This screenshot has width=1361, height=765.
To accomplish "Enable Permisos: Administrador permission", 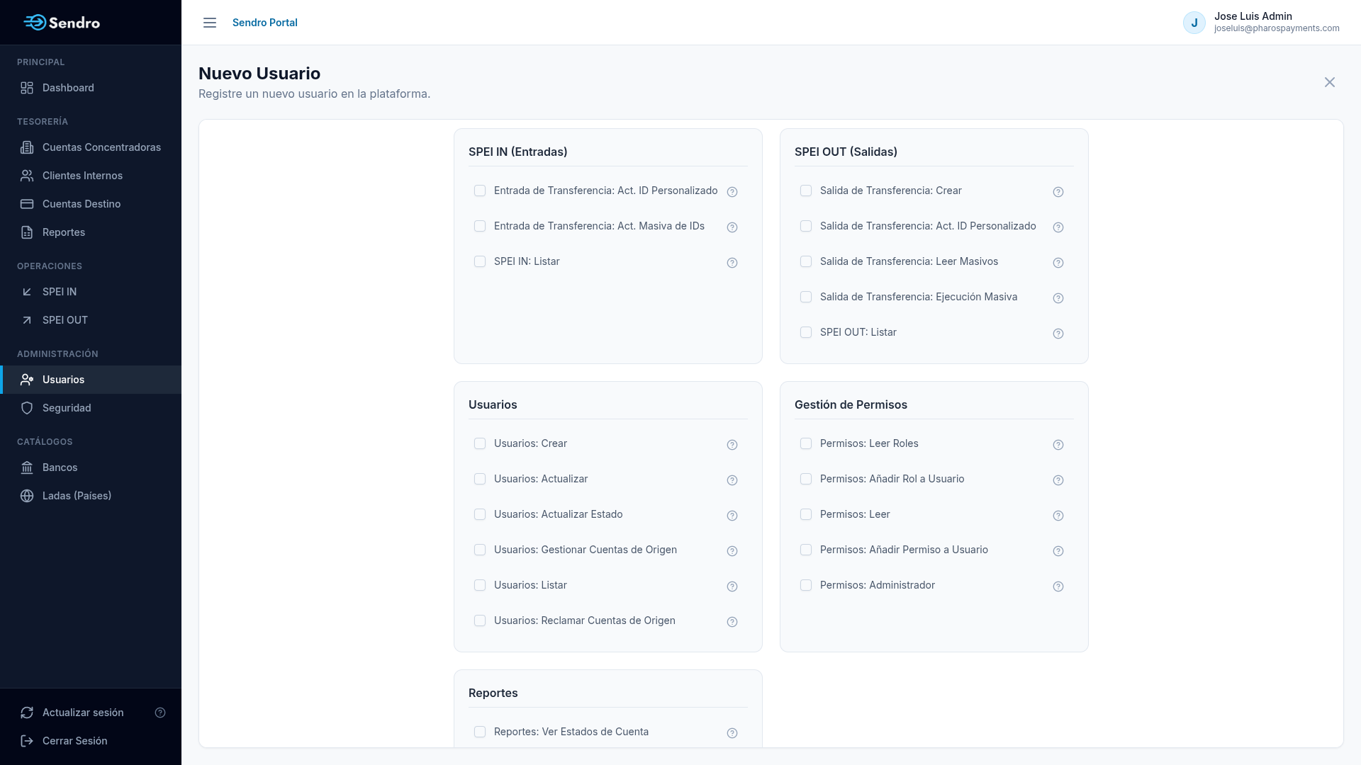I will pyautogui.click(x=806, y=585).
